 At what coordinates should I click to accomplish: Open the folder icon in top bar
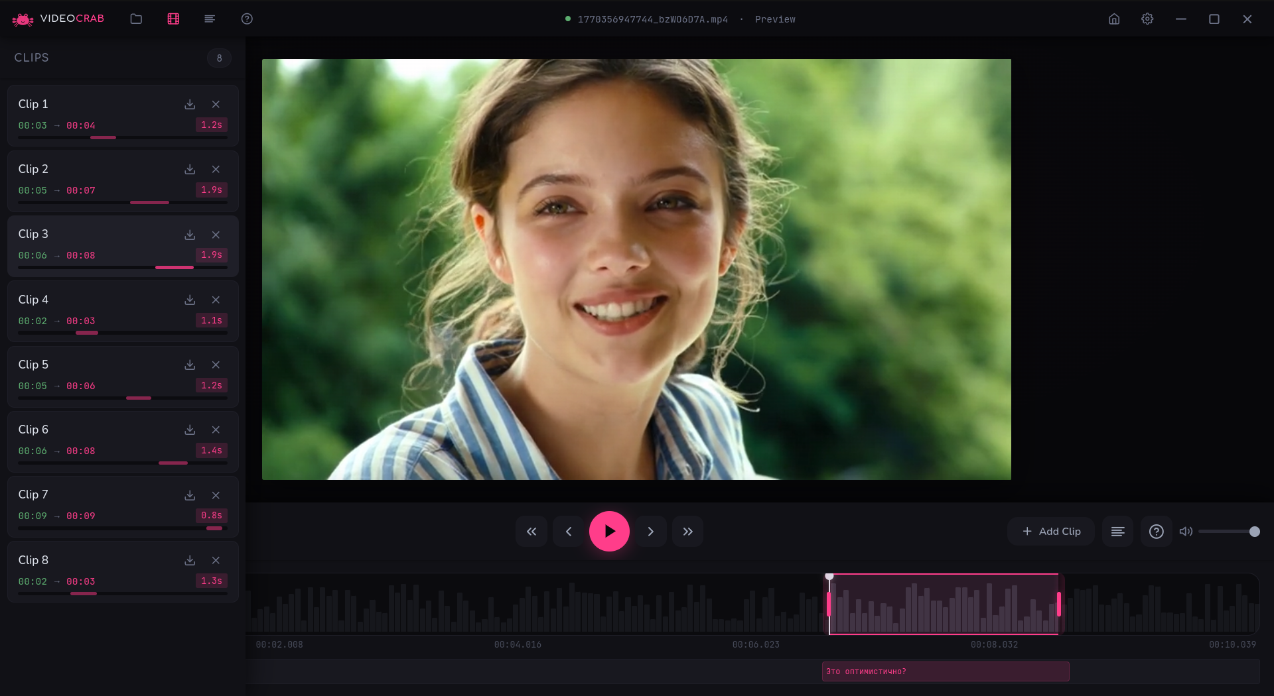click(x=136, y=19)
